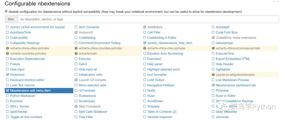Enable the Table of Contents (2) extension
Image resolution: width=285 pixels, height=120 pixels.
145,112
